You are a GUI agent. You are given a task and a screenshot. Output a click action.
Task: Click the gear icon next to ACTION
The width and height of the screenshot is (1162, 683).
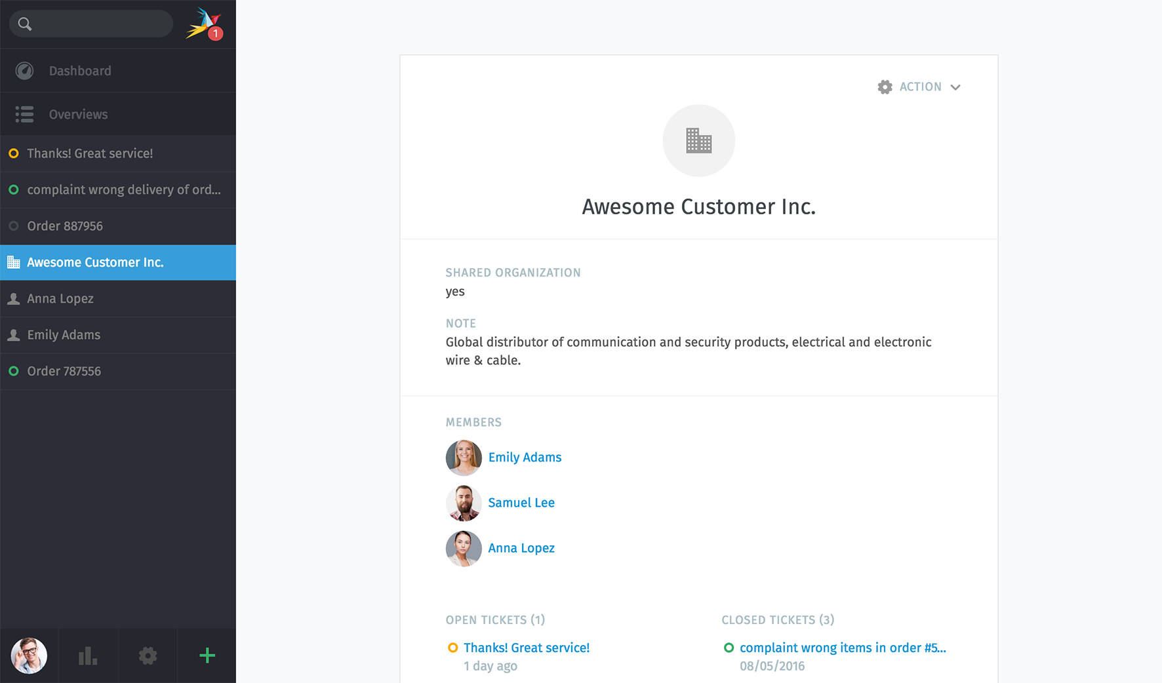[x=885, y=87]
